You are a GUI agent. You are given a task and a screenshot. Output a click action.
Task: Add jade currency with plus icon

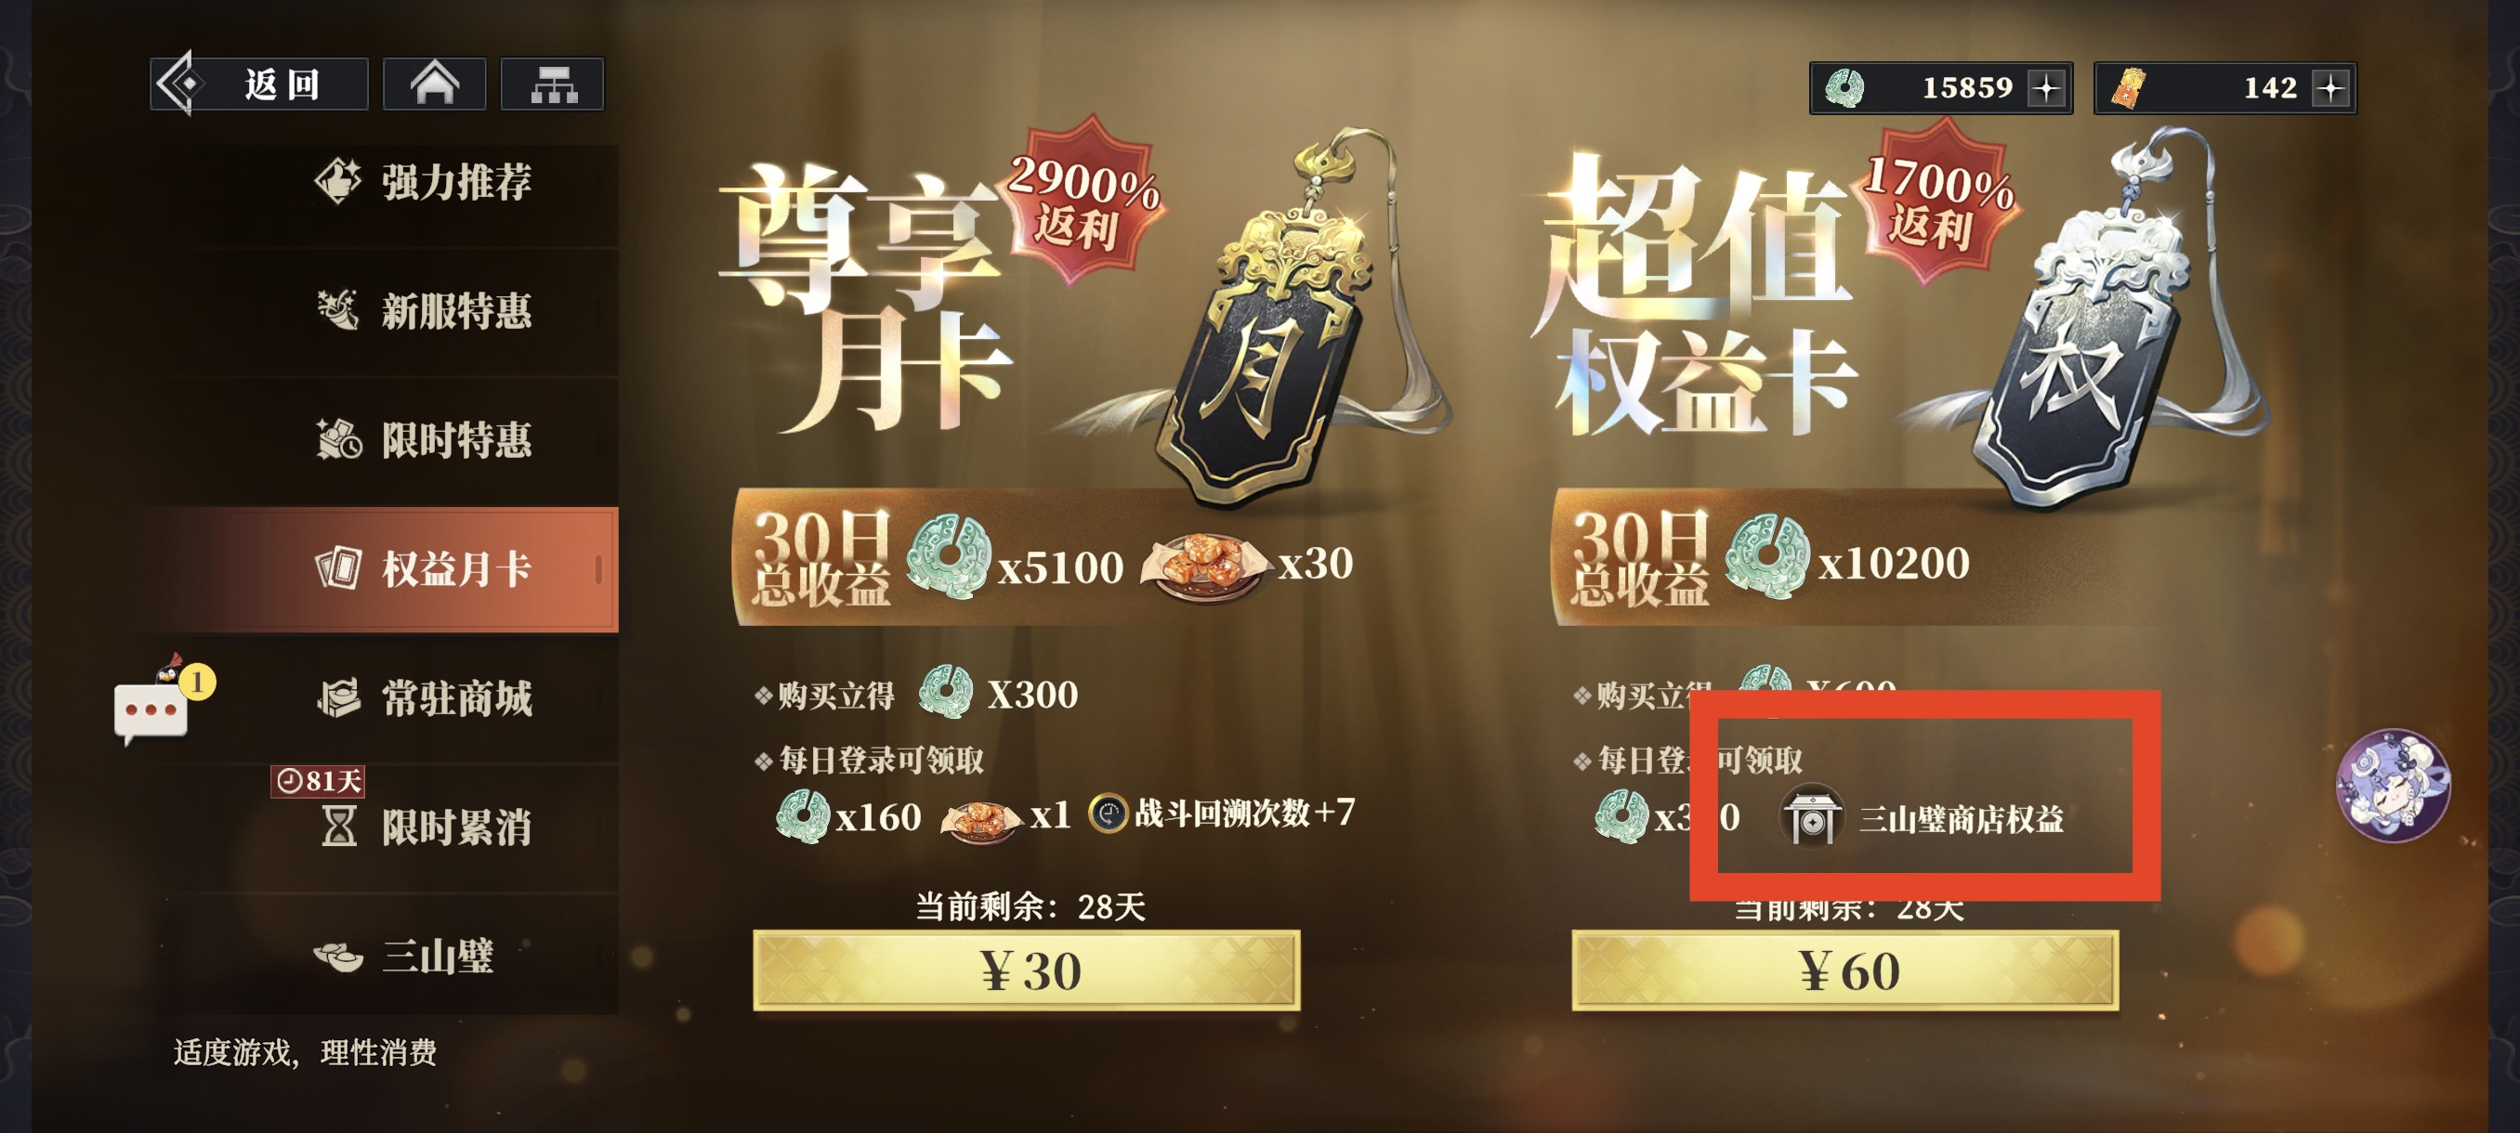click(2045, 88)
